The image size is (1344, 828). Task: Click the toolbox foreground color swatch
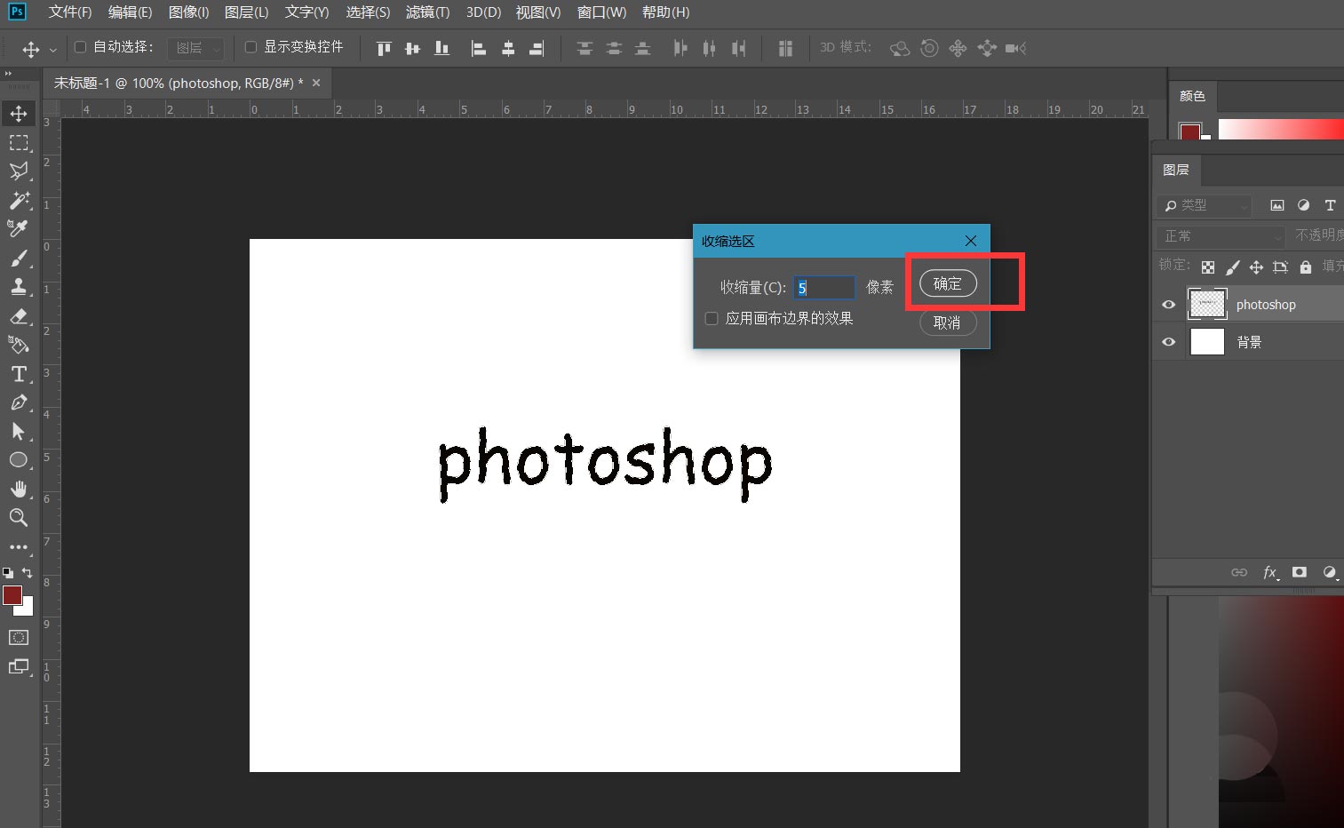(12, 595)
